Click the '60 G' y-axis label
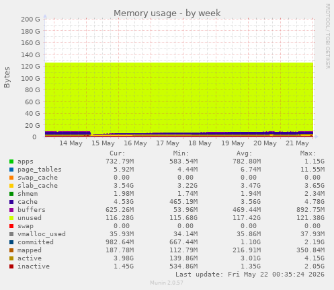This screenshot has width=334, height=290. pyautogui.click(x=32, y=102)
